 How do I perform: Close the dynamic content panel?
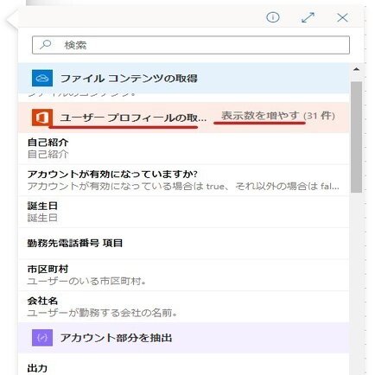click(x=342, y=17)
